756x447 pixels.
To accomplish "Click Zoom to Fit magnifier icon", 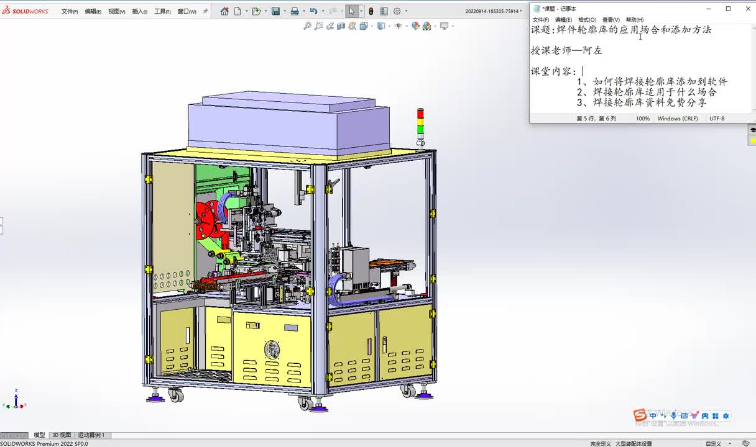I will (307, 26).
